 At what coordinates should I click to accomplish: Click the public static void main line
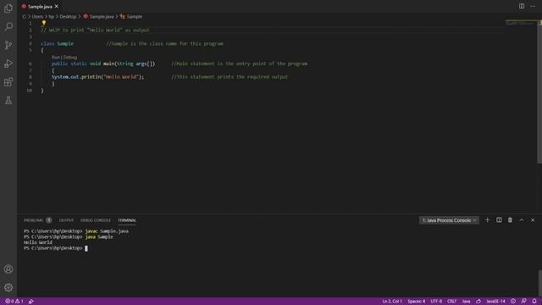pyautogui.click(x=103, y=64)
